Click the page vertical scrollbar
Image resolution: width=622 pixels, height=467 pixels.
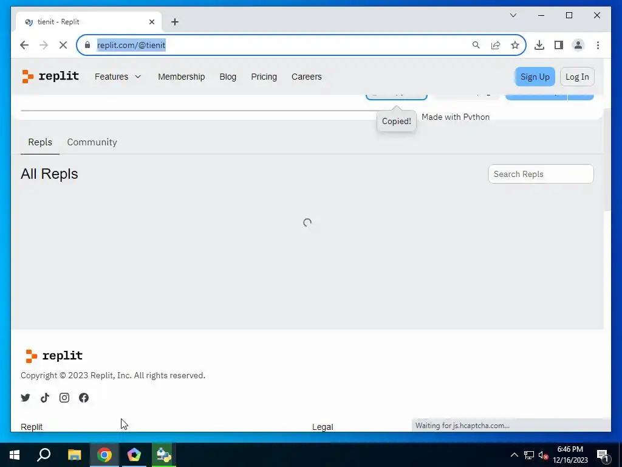tap(607, 159)
